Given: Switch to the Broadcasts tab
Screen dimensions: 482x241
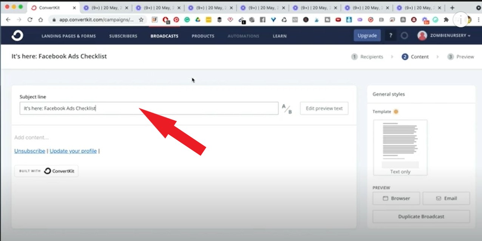Looking at the screenshot, I should (164, 36).
